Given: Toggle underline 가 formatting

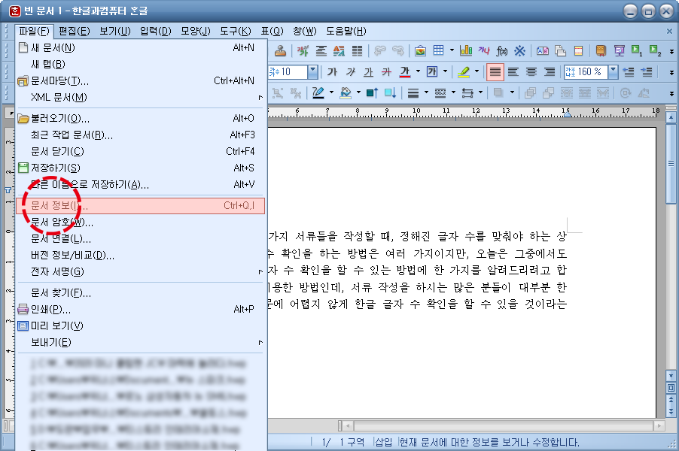Looking at the screenshot, I should click(369, 71).
